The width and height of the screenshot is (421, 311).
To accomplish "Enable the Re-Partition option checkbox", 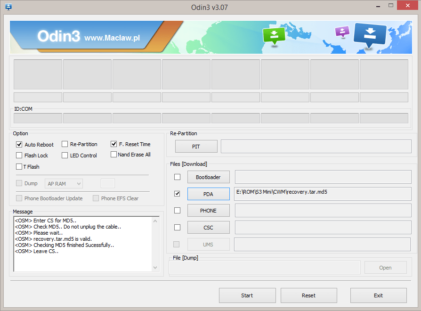I will [65, 144].
